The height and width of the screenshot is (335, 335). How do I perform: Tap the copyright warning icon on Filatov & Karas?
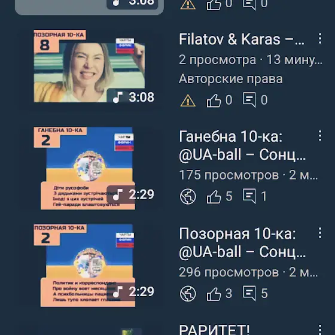[188, 100]
